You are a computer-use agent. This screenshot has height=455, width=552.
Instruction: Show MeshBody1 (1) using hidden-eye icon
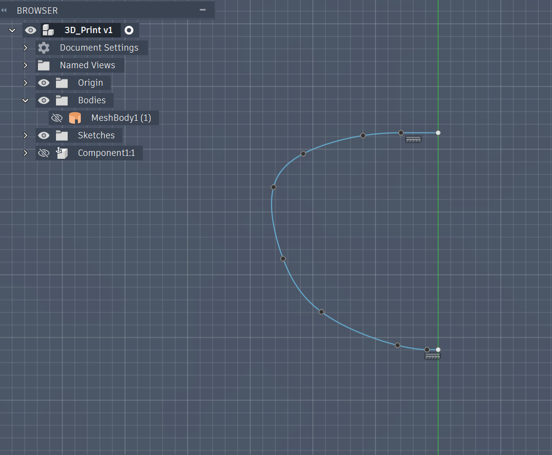point(57,118)
